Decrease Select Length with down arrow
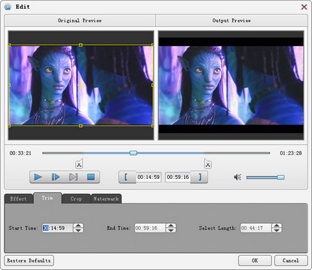 point(276,230)
